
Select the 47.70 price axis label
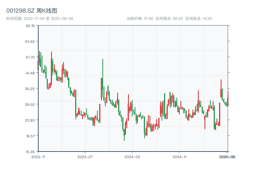(x=30, y=57)
